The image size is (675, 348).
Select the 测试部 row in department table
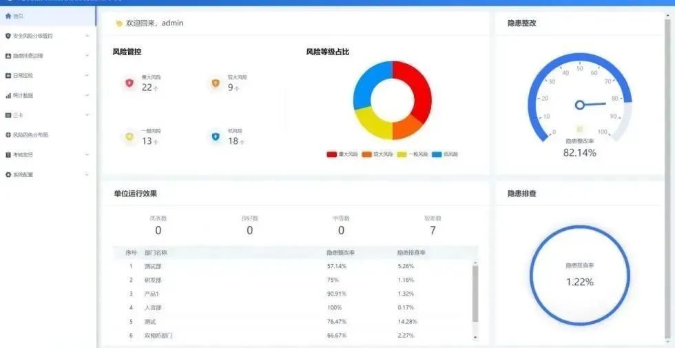coord(153,266)
